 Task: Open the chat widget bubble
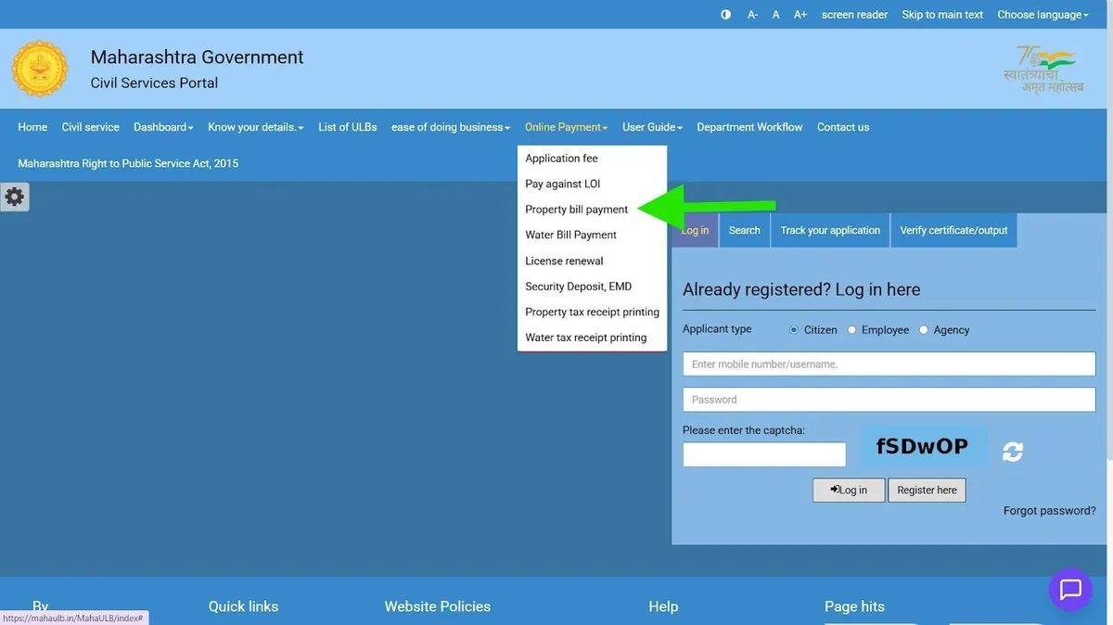pyautogui.click(x=1070, y=589)
